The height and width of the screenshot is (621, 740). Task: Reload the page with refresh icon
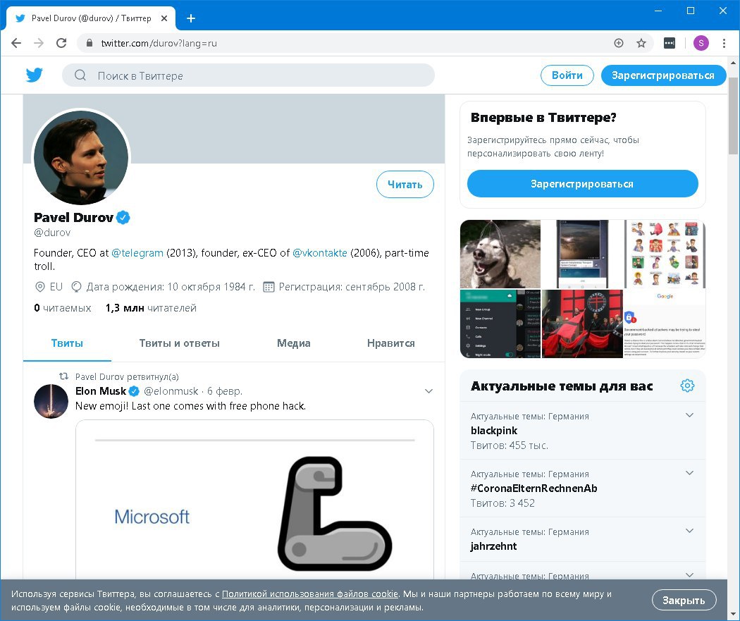point(61,43)
